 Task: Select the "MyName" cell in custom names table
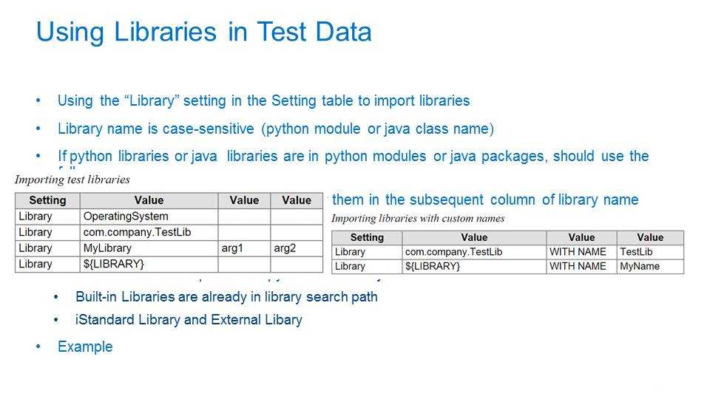639,266
